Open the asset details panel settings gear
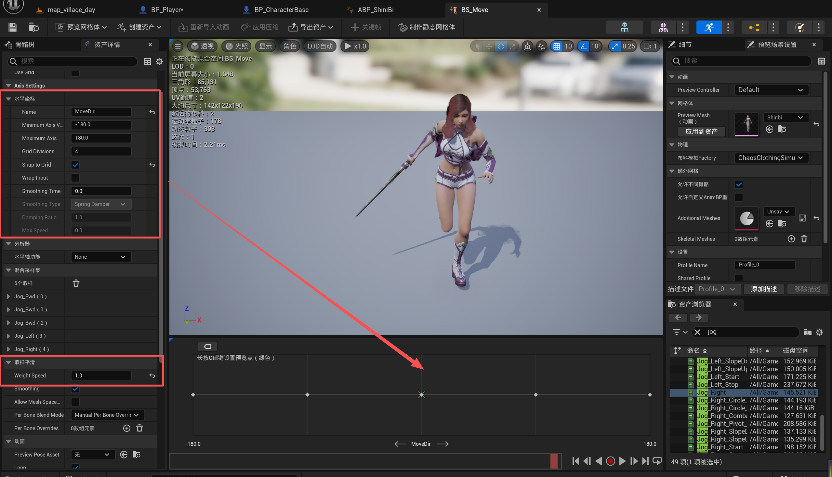 (x=159, y=61)
